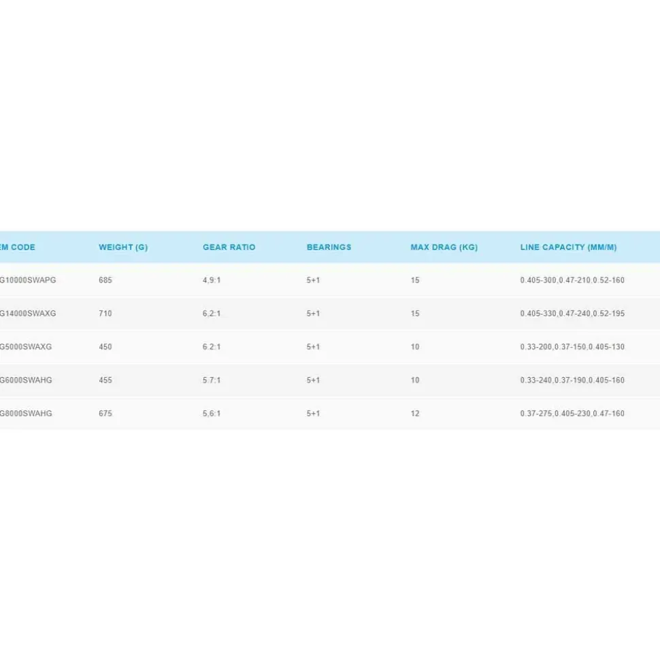Image resolution: width=660 pixels, height=661 pixels.
Task: Click the weight value 685
Action: tap(105, 280)
